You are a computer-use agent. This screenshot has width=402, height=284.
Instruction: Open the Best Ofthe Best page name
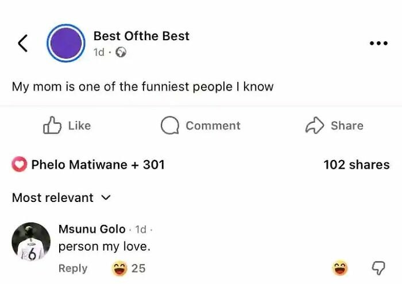pyautogui.click(x=141, y=36)
